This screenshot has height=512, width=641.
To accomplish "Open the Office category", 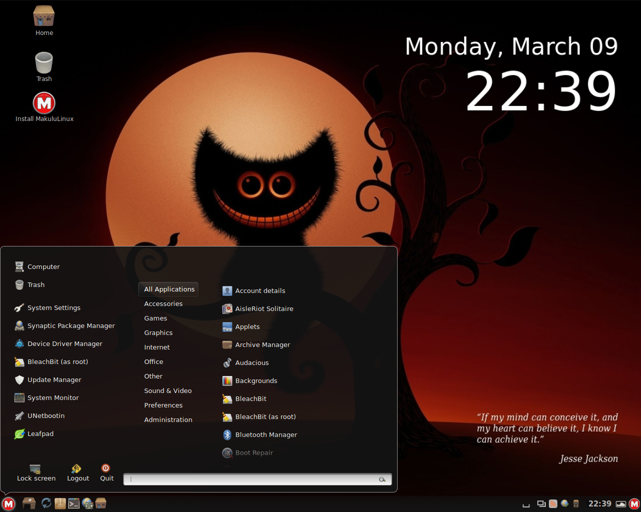I will [154, 361].
